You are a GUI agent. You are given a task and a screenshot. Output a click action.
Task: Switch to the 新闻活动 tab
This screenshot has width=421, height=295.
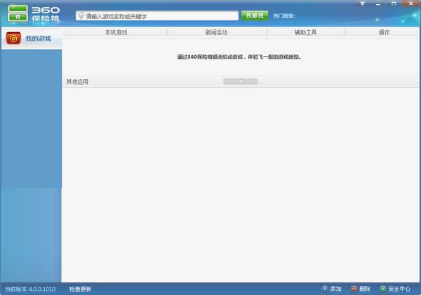pos(216,32)
